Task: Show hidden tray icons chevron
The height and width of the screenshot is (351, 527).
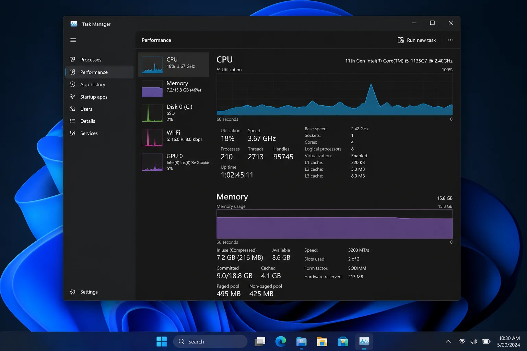Action: tap(448, 341)
